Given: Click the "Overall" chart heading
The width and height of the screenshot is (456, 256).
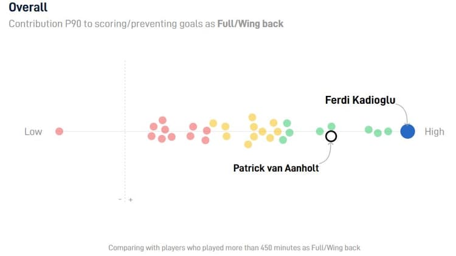Looking at the screenshot, I should tap(28, 8).
